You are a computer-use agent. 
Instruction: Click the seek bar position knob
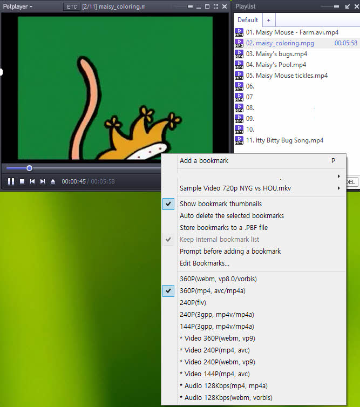click(x=29, y=168)
